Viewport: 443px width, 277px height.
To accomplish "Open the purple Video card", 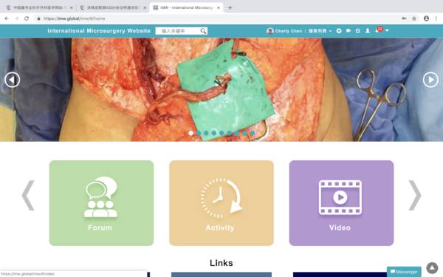I will 341,203.
